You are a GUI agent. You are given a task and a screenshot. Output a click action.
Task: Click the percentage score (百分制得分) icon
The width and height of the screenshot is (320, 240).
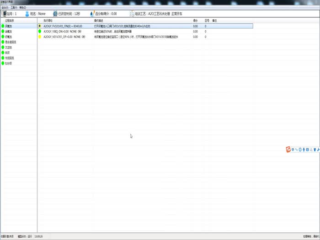point(92,14)
